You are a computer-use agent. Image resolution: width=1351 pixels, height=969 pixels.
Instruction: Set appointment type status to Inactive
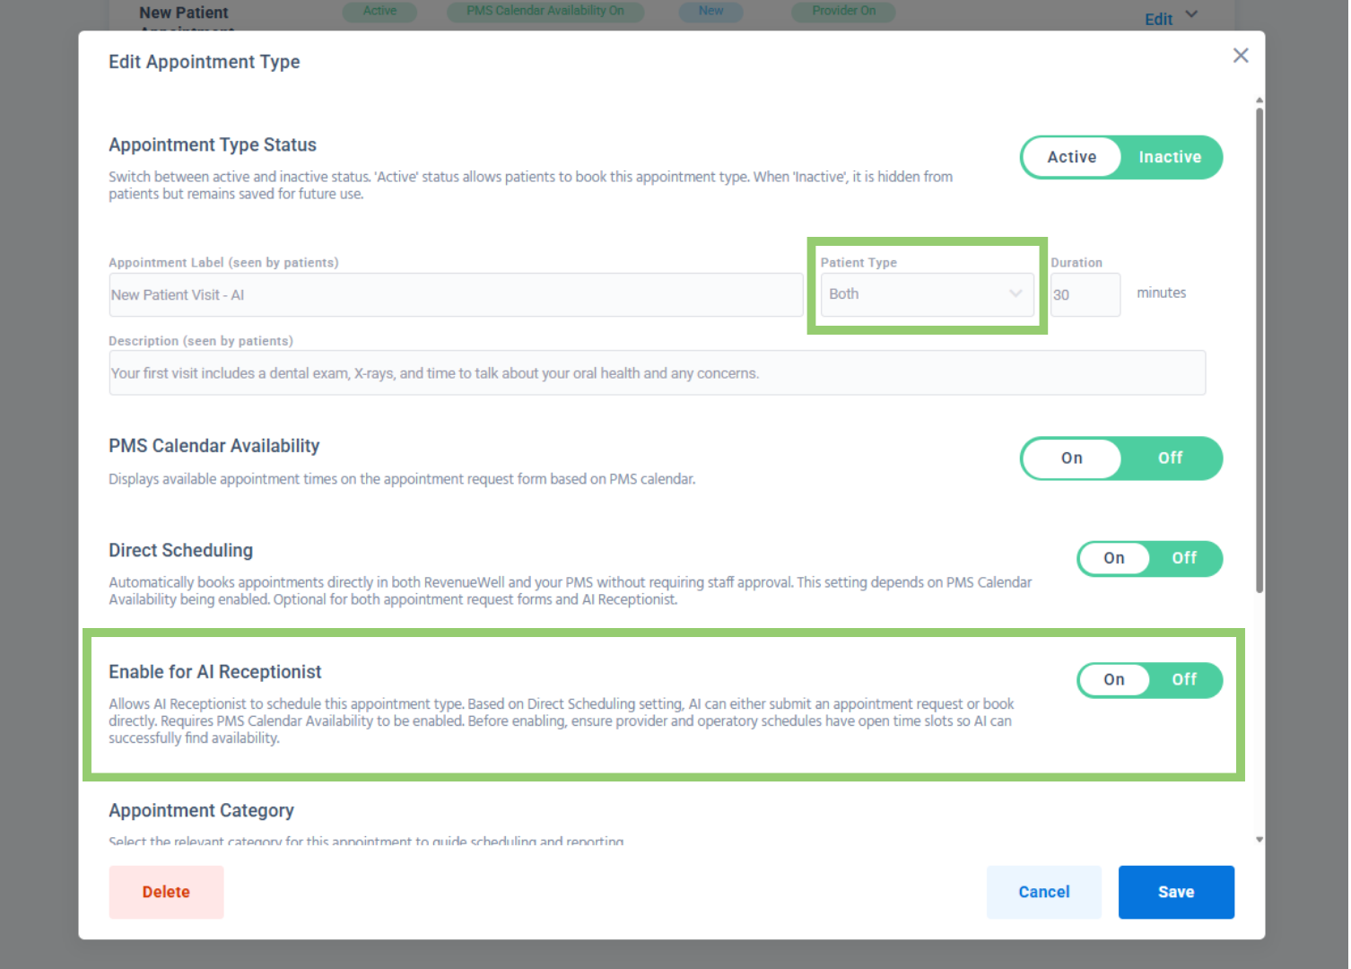pyautogui.click(x=1169, y=157)
